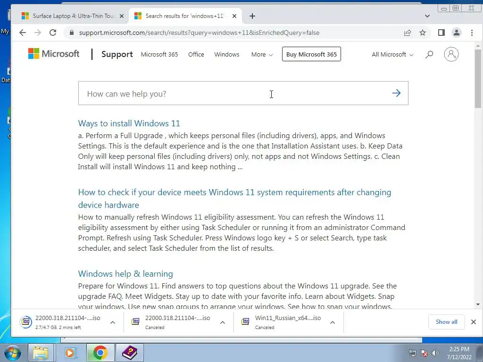
Task: Open the Office nav item
Action: coord(196,55)
